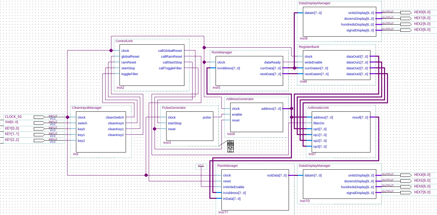This screenshot has height=215, width=437.
Task: Select the HEX4[6..0] output pin symbol
Action: pos(406,175)
